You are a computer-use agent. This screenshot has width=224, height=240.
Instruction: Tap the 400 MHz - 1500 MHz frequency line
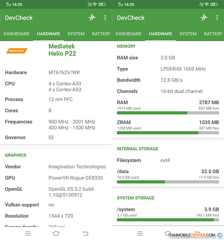[x=72, y=128]
